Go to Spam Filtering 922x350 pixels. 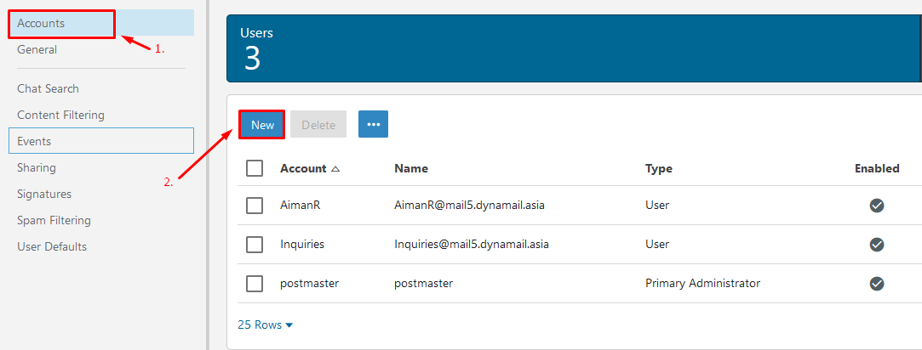click(54, 220)
